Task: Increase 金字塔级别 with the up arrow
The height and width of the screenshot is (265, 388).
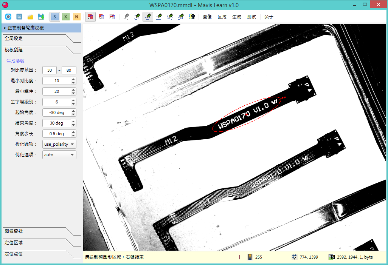Action: point(73,100)
